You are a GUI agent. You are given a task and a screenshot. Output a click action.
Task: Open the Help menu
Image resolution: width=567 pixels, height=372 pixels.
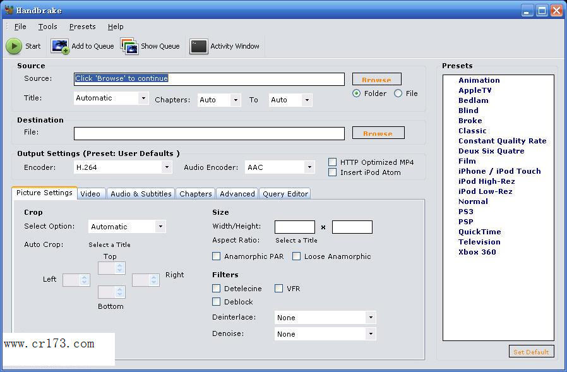coord(116,27)
